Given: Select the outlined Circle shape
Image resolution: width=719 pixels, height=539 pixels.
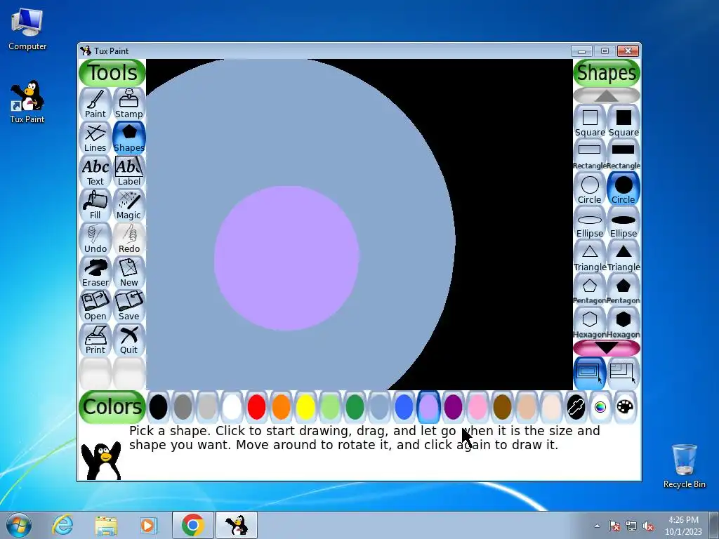Looking at the screenshot, I should click(590, 189).
